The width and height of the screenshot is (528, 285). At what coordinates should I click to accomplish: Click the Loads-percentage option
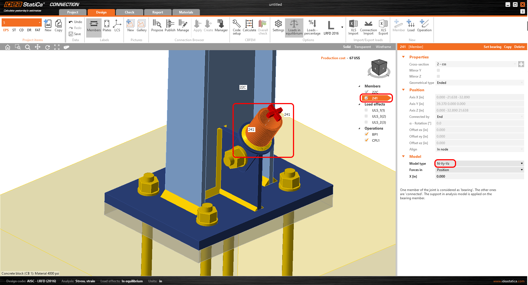tap(312, 27)
